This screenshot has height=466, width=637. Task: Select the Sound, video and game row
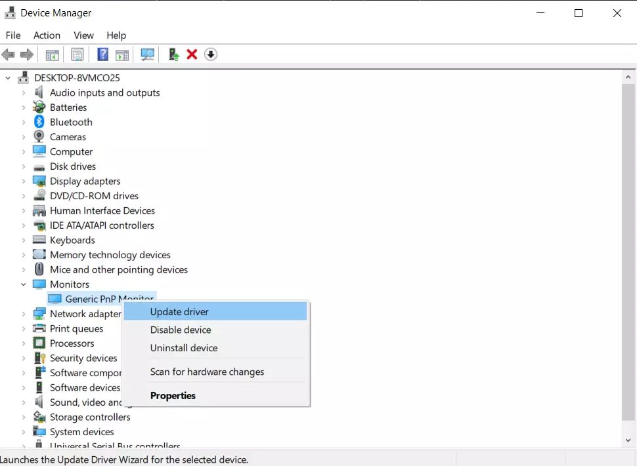click(x=85, y=402)
